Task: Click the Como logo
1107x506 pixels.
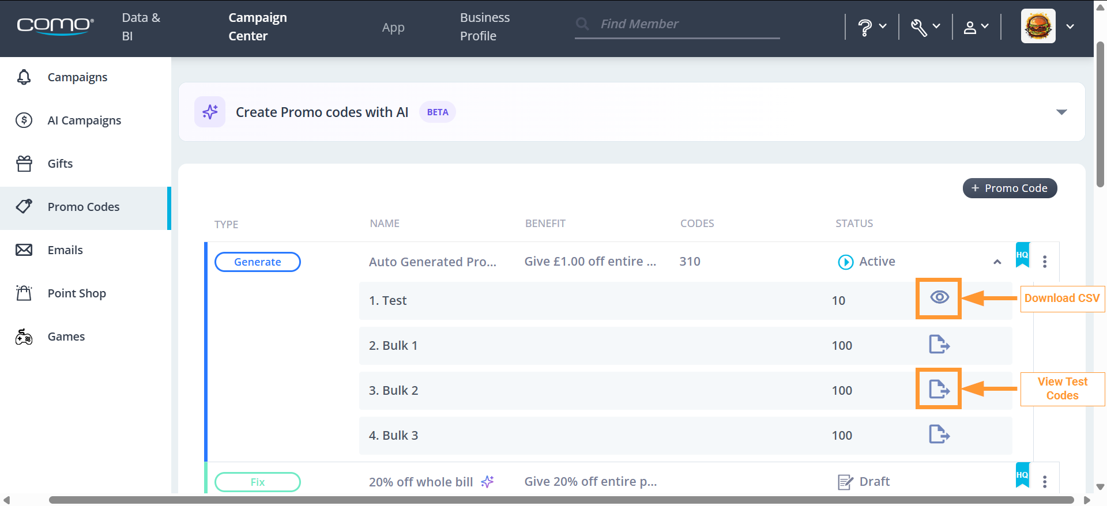Action: (55, 26)
